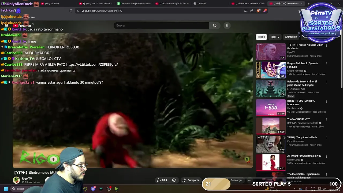Like the video showing 20 K
This screenshot has width=343, height=193.
(x=162, y=180)
